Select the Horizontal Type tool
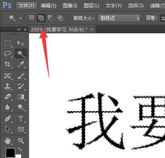Viewport: 165px width, 158px height. pos(21,118)
